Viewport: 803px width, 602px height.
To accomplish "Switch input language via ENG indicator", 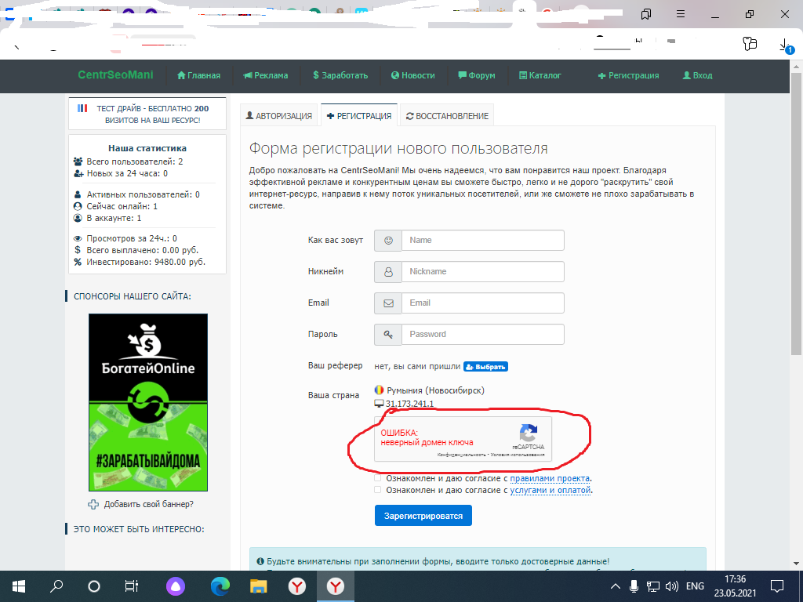I will point(695,586).
